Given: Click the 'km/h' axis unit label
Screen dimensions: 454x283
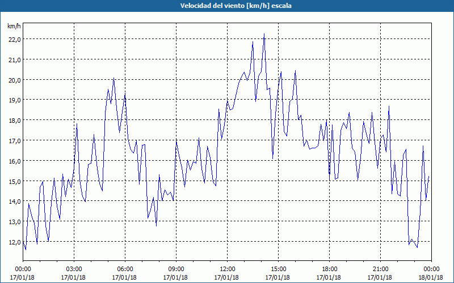Looking at the screenshot, I should (14, 26).
